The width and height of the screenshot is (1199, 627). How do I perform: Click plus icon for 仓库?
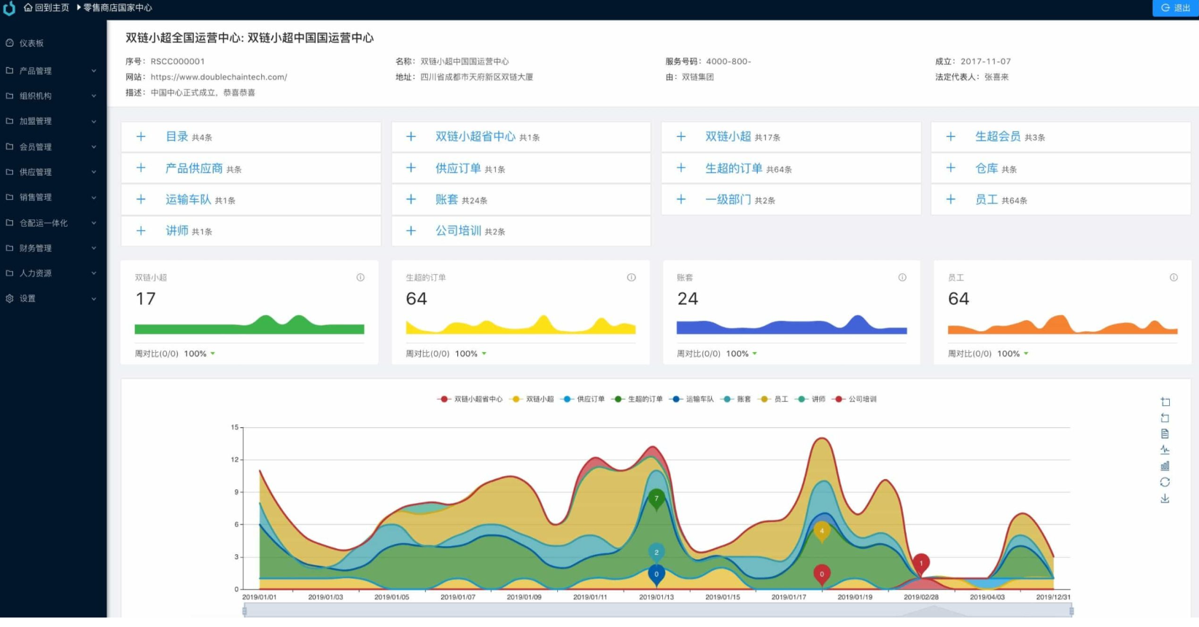[x=950, y=168]
